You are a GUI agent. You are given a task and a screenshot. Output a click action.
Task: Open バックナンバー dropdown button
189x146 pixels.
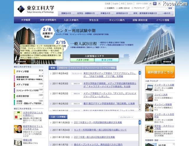click(x=126, y=117)
